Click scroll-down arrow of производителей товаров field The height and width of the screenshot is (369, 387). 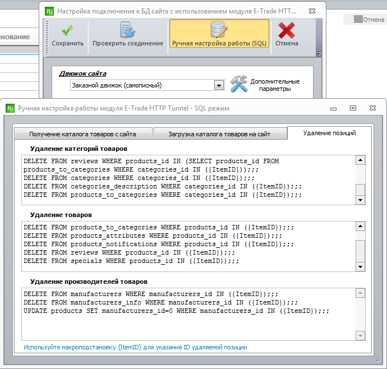tap(360, 336)
